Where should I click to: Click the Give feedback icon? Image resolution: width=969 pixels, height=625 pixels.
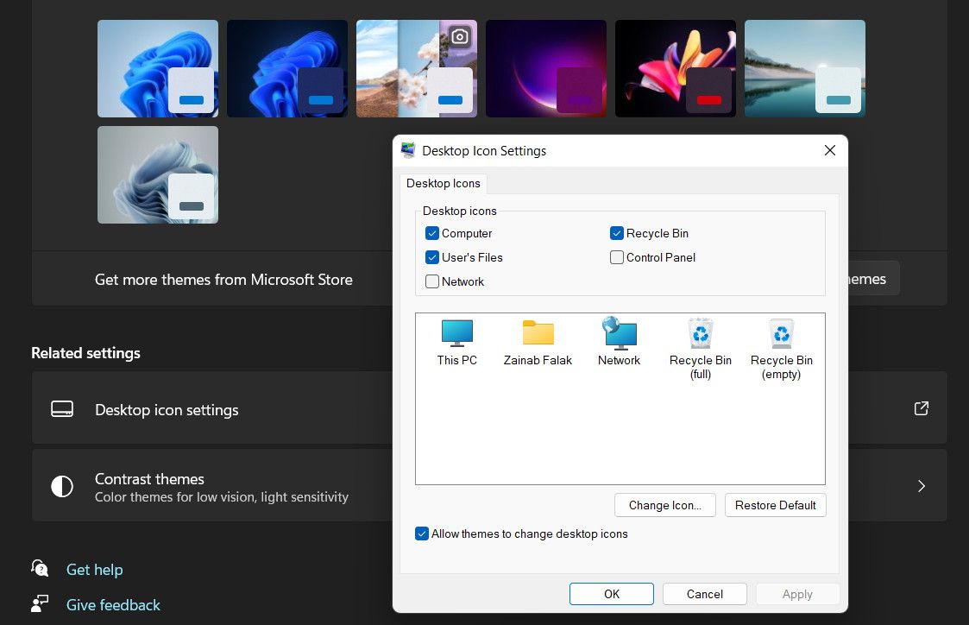[40, 604]
